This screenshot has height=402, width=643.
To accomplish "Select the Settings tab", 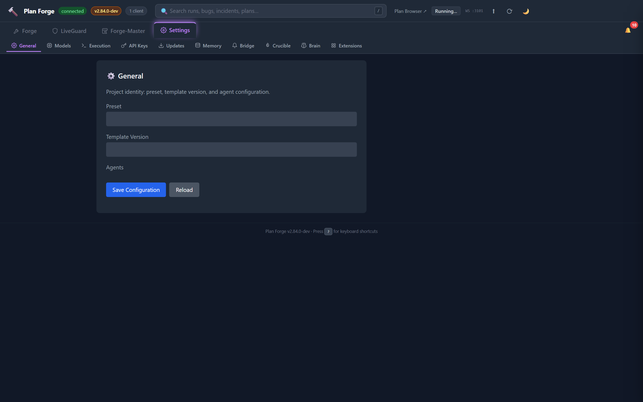I will click(x=175, y=30).
